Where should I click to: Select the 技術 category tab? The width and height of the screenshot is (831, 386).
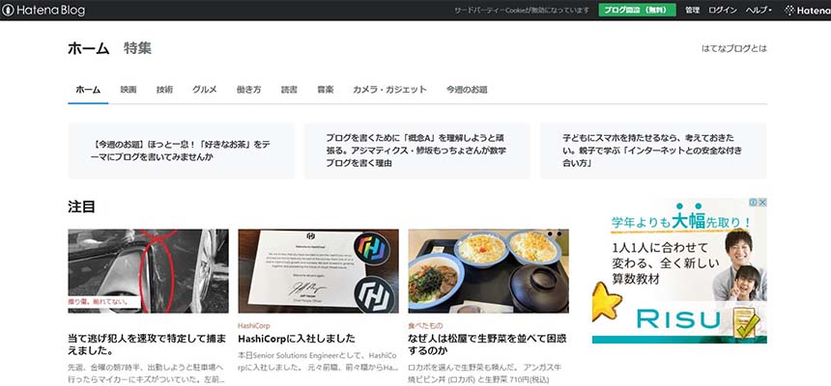164,90
